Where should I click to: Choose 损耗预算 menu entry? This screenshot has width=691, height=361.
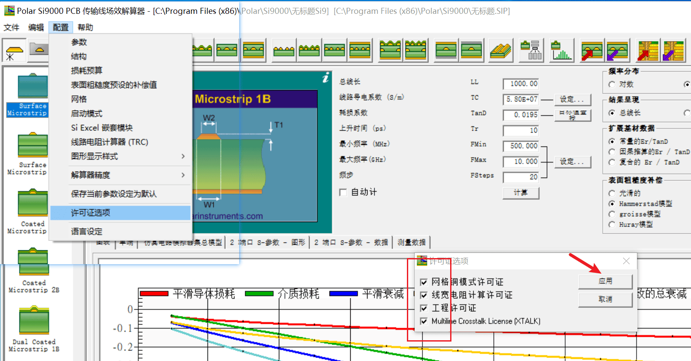[120, 70]
